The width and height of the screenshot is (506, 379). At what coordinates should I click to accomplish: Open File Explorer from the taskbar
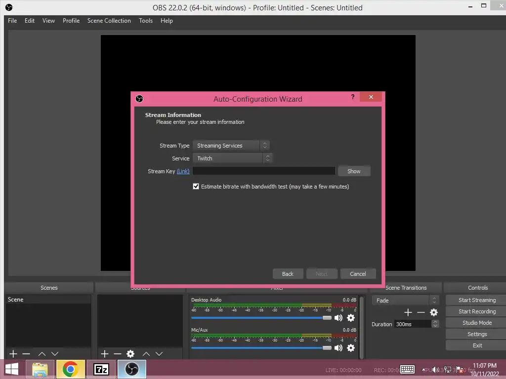point(40,369)
